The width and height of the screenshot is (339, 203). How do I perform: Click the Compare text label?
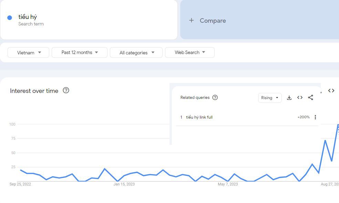click(x=213, y=21)
